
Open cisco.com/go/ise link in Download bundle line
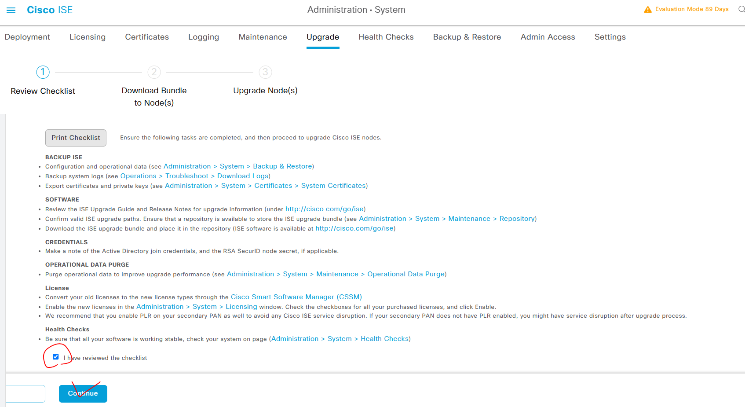354,228
